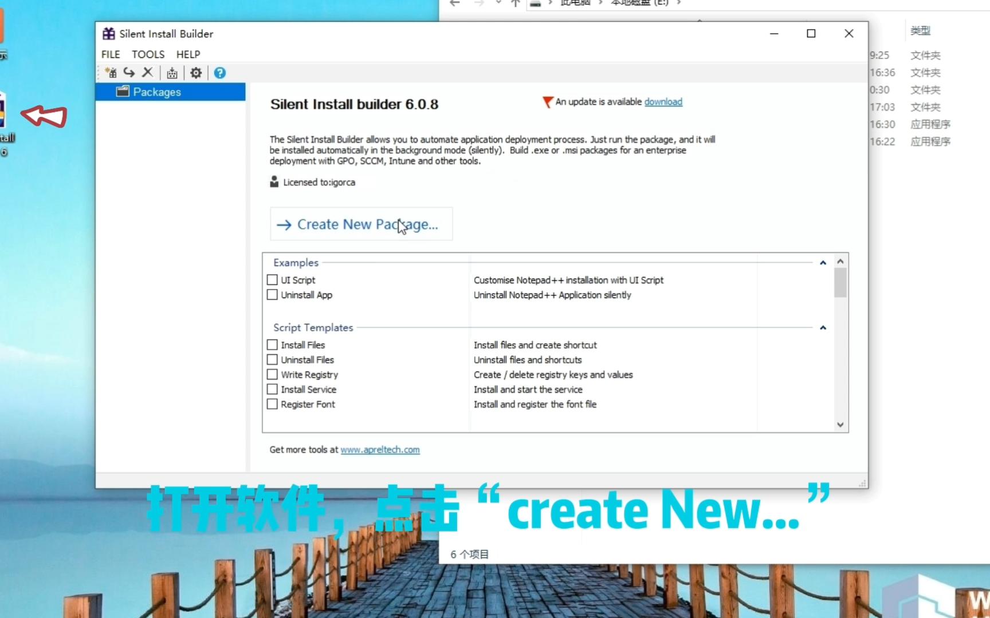Click 'Install and register the font file'
990x618 pixels.
point(535,405)
